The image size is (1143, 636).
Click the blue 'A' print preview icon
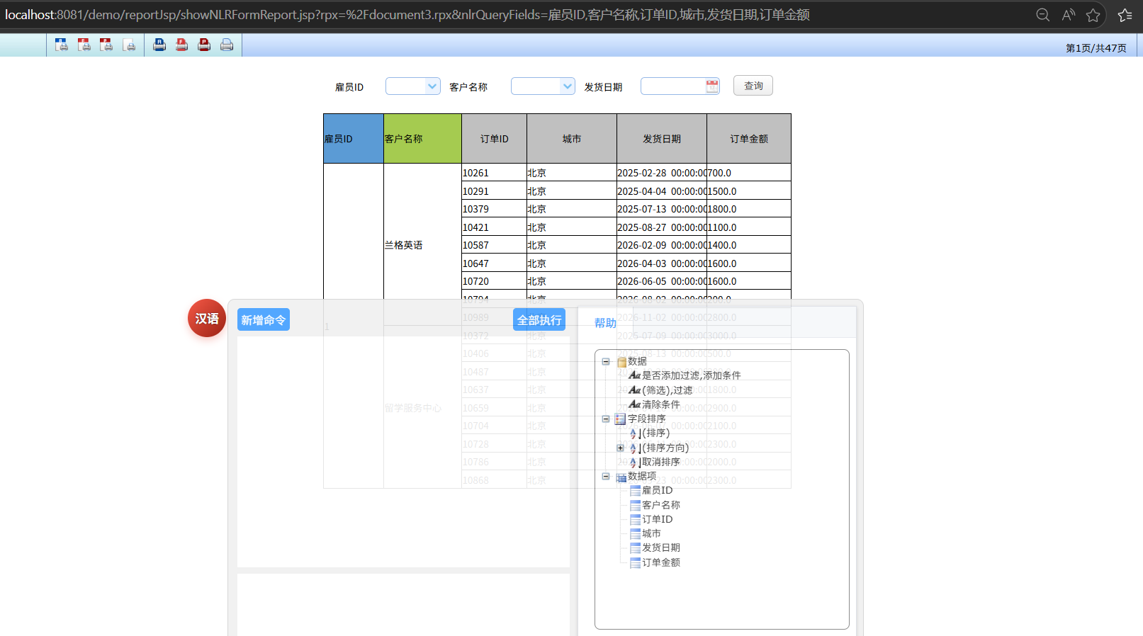coord(62,45)
